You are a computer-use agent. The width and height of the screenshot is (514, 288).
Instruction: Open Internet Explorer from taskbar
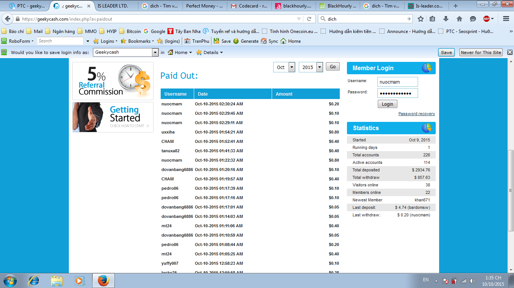pyautogui.click(x=34, y=280)
